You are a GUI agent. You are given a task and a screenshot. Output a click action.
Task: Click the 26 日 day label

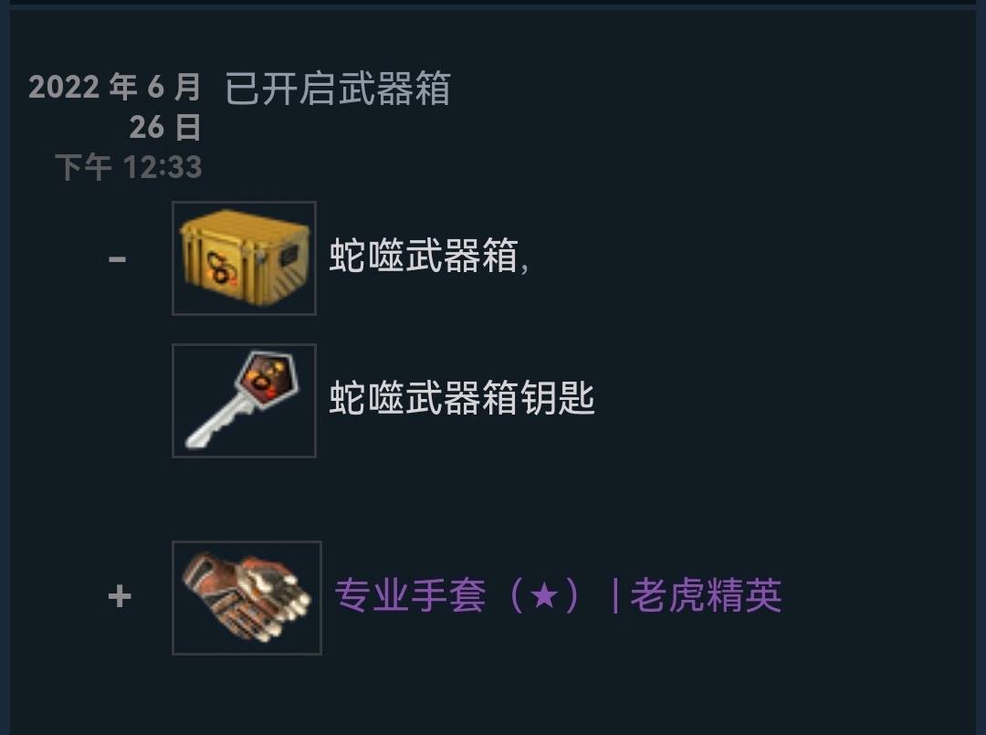coord(165,127)
